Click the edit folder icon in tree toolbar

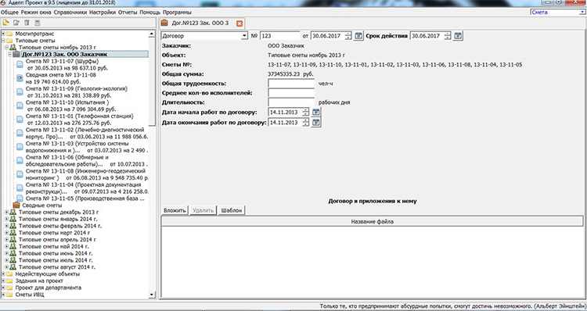coord(16,23)
